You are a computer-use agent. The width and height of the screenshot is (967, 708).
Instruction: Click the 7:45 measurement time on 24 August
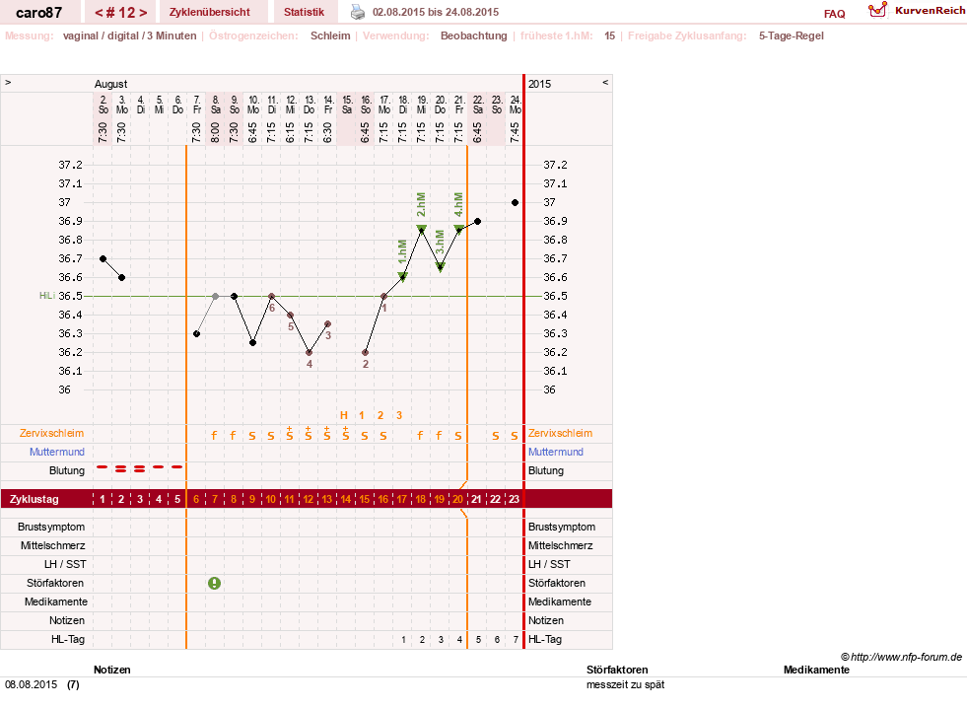click(515, 132)
